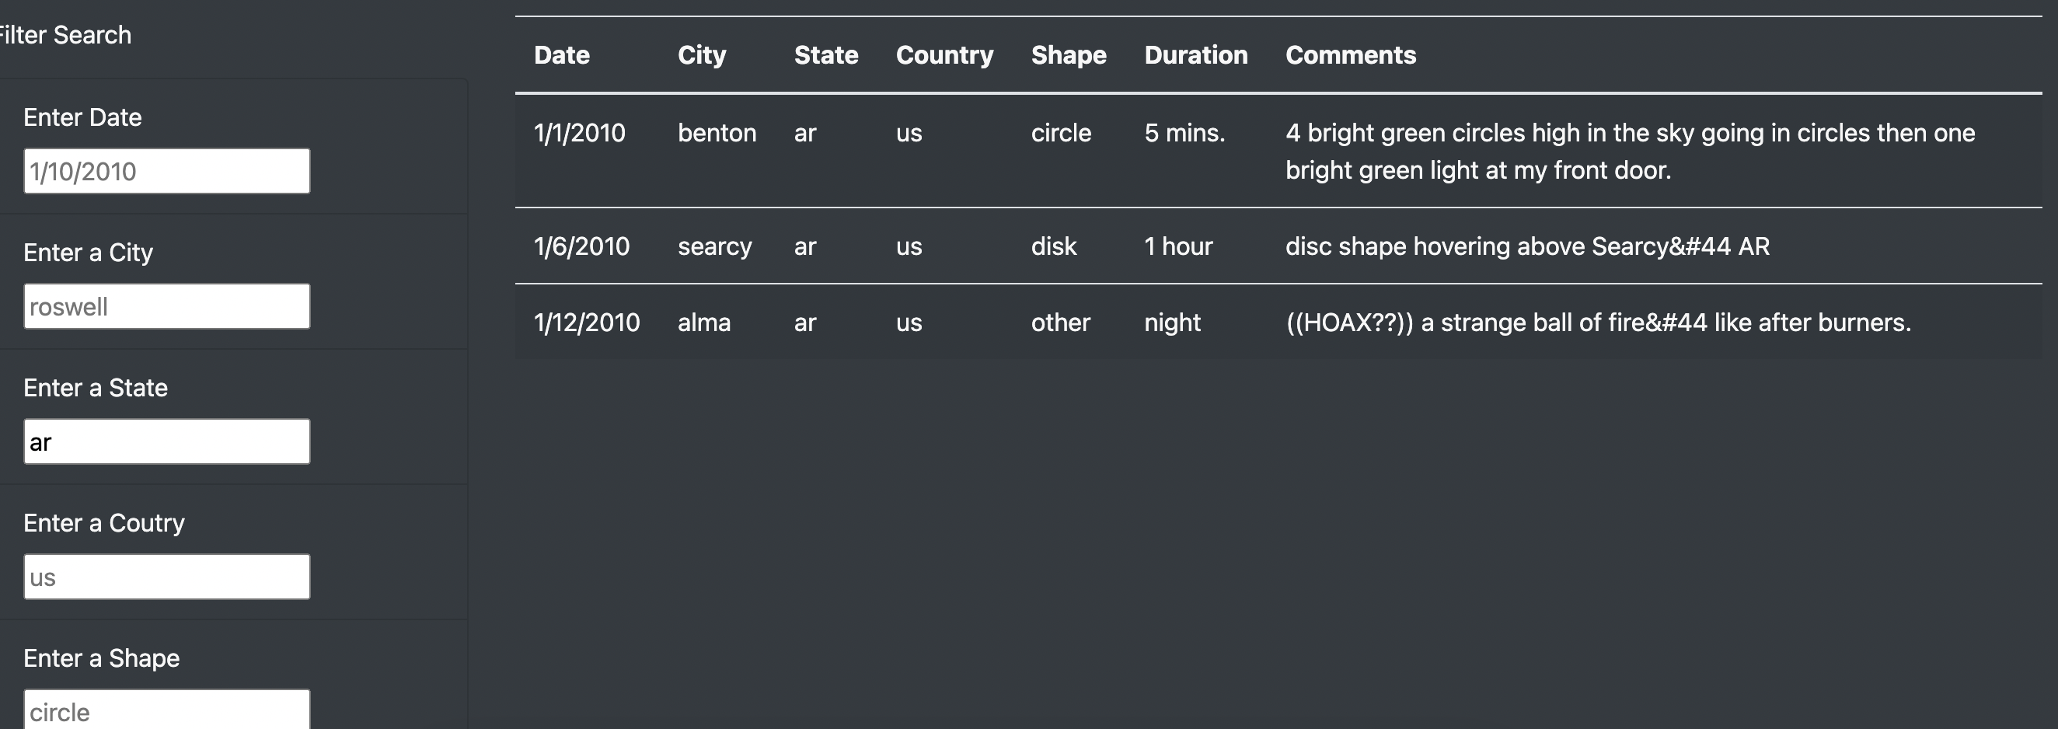
Task: Select the country input showing us
Action: pyautogui.click(x=166, y=576)
